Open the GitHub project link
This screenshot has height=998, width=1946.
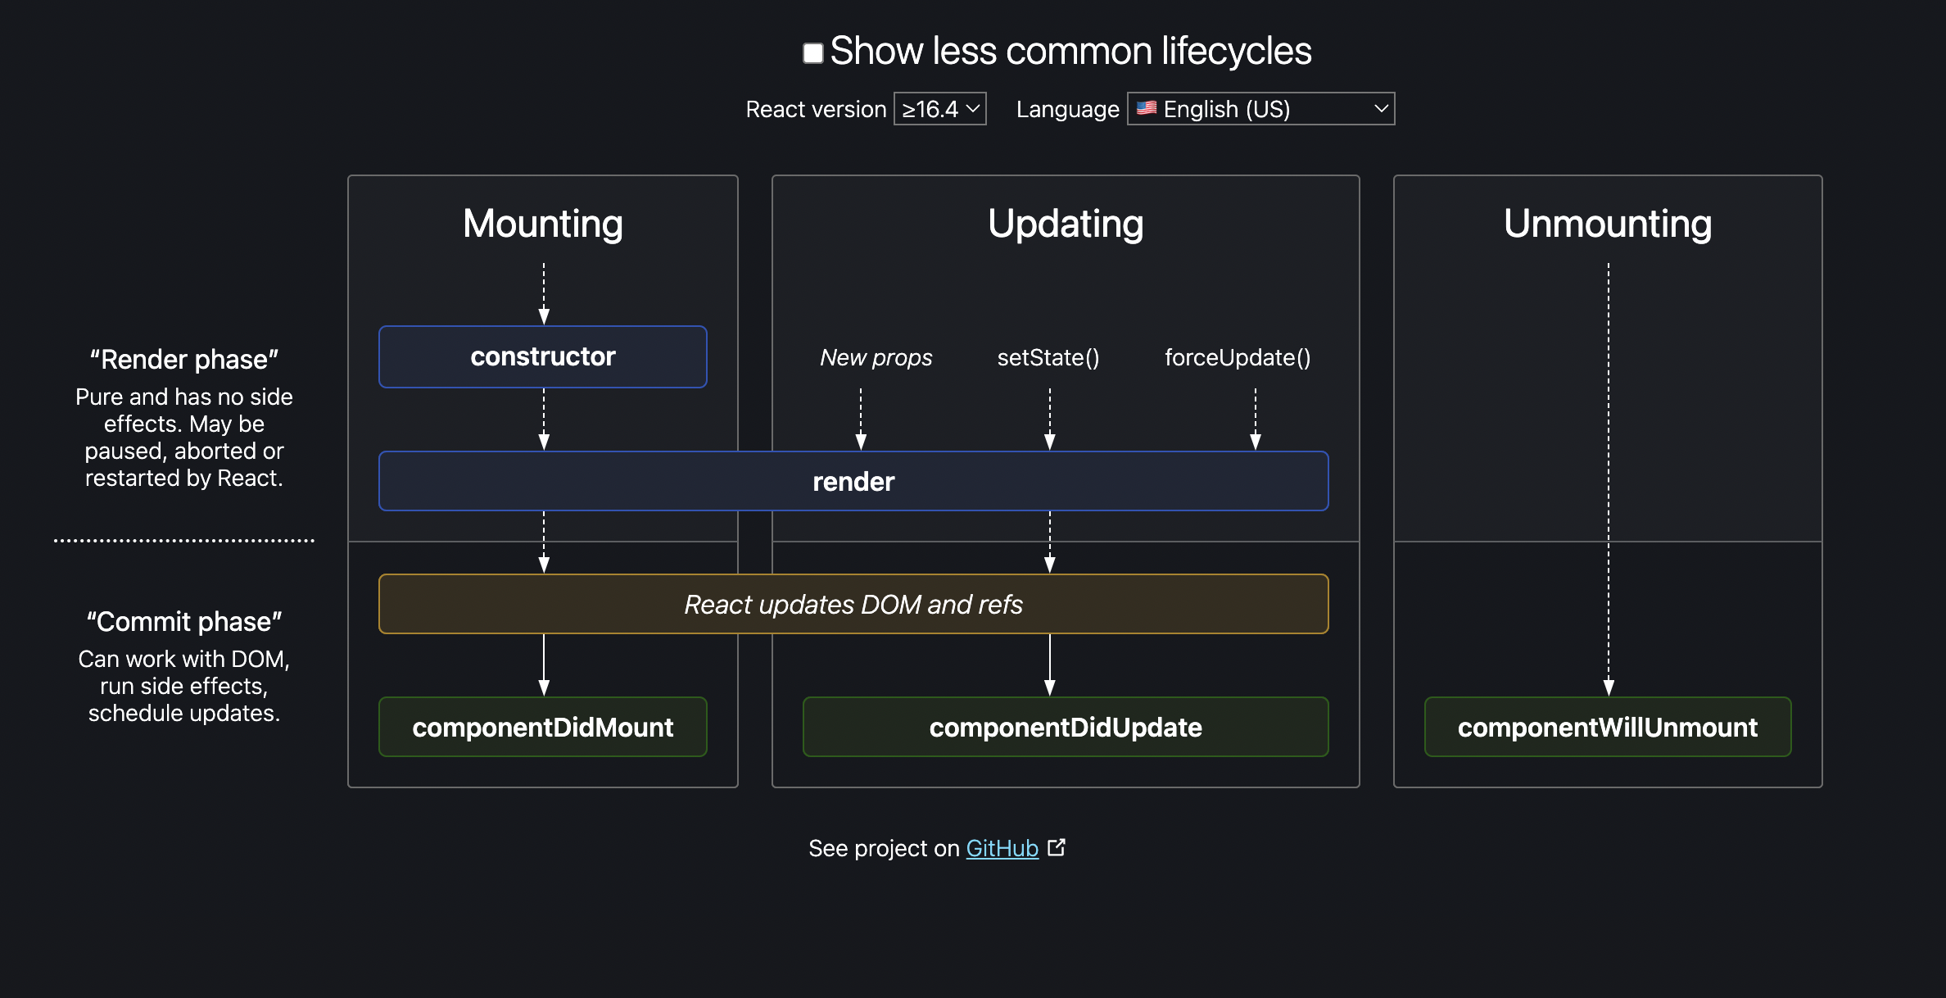coord(1005,846)
